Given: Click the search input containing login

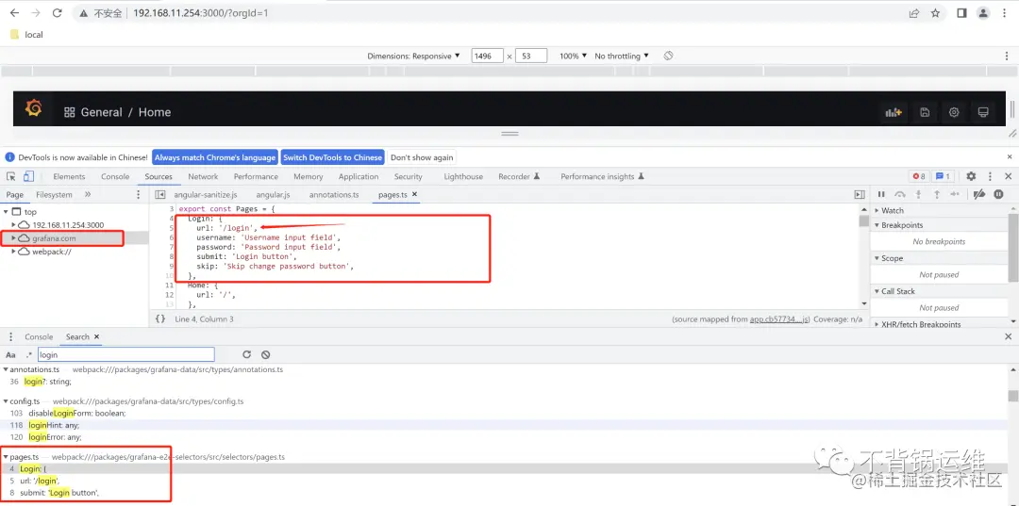Looking at the screenshot, I should (125, 355).
